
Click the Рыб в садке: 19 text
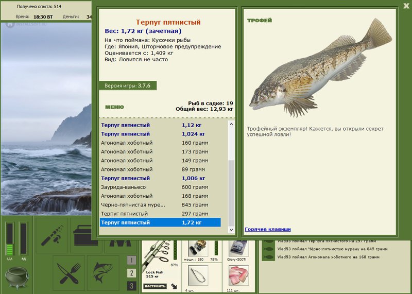pyautogui.click(x=211, y=103)
